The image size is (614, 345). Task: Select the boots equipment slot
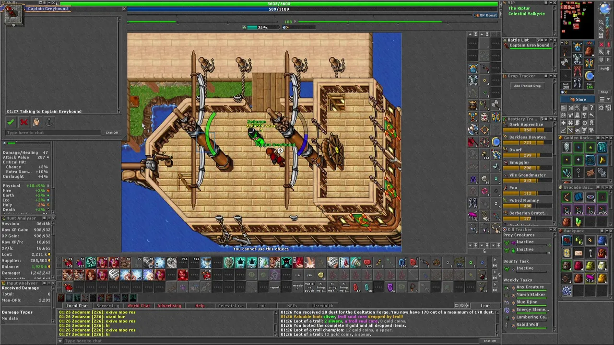(x=577, y=83)
